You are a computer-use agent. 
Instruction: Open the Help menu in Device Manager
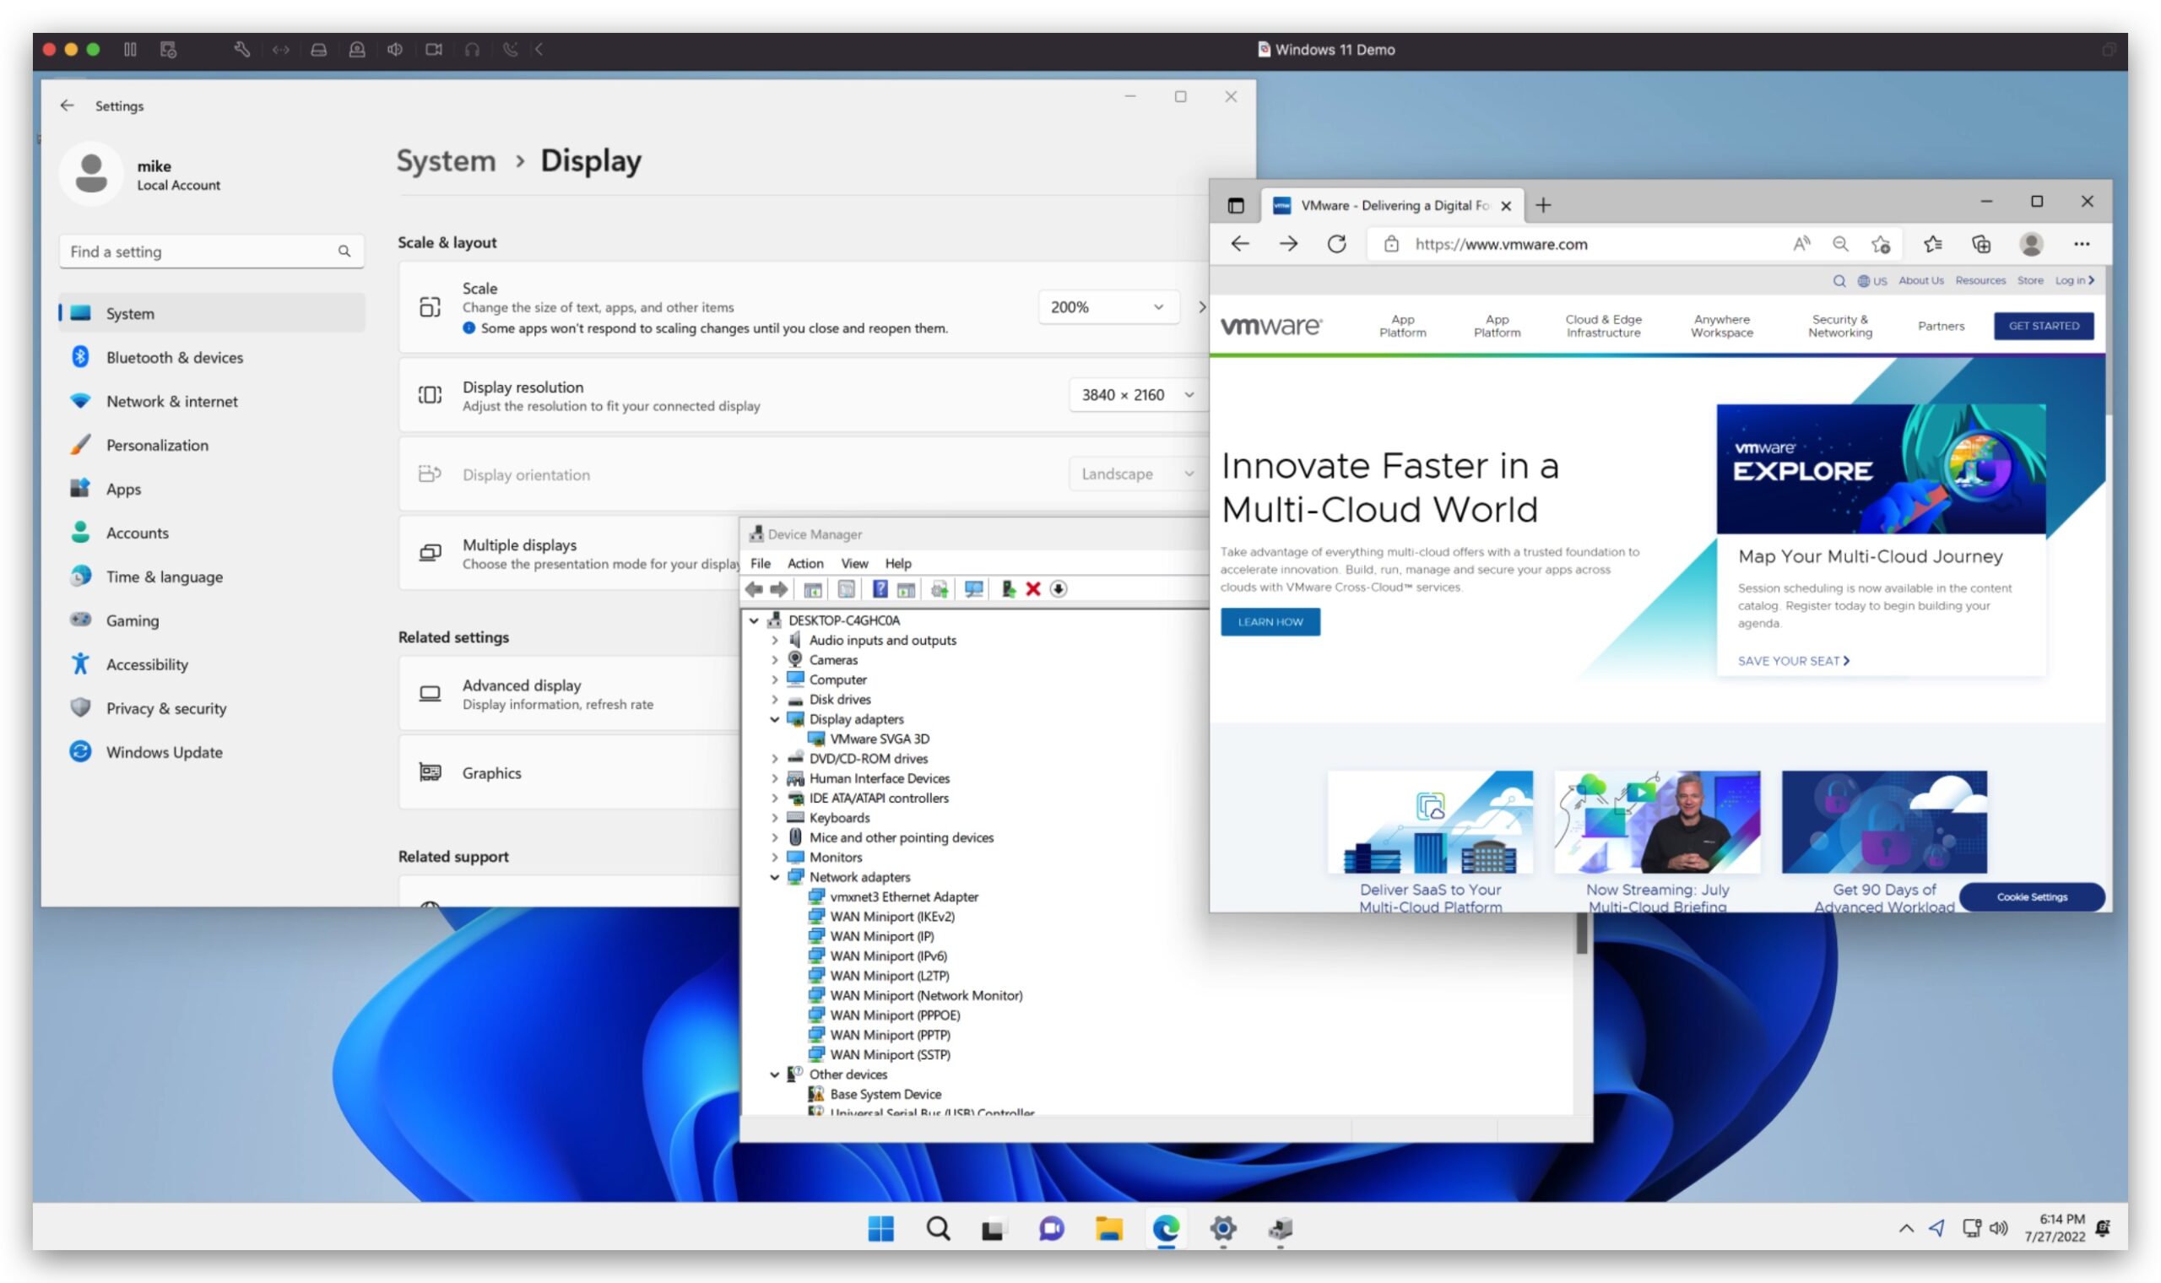[x=898, y=563]
